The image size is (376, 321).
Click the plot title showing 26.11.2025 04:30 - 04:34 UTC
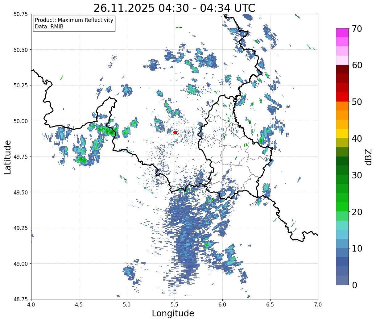[x=174, y=8]
